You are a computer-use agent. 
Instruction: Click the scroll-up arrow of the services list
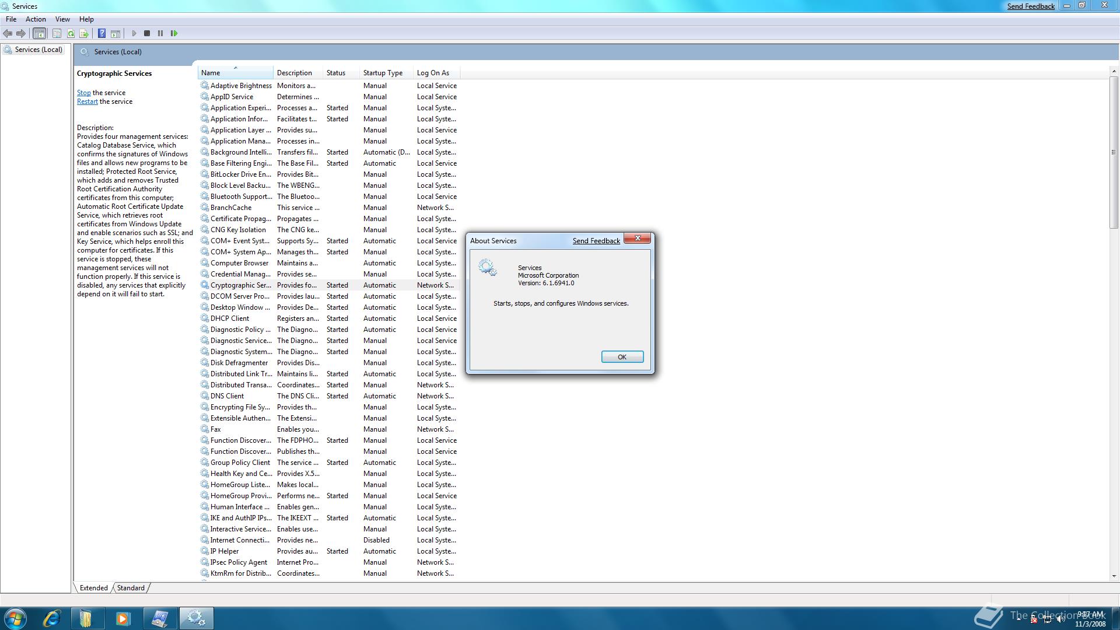tap(1114, 71)
